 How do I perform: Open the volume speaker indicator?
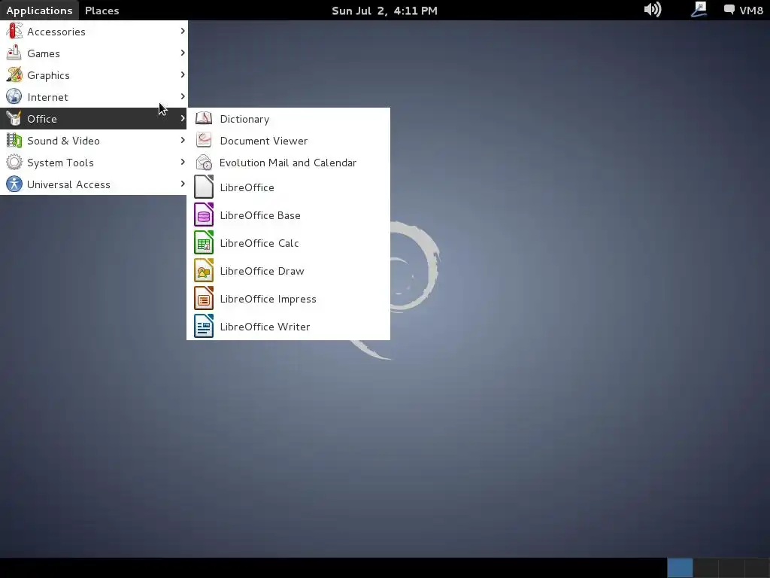[x=653, y=10]
